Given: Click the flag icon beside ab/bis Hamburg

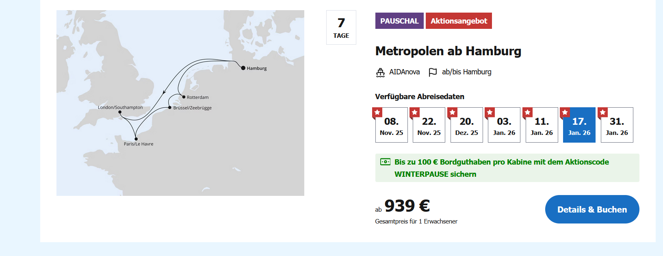Looking at the screenshot, I should [x=433, y=72].
